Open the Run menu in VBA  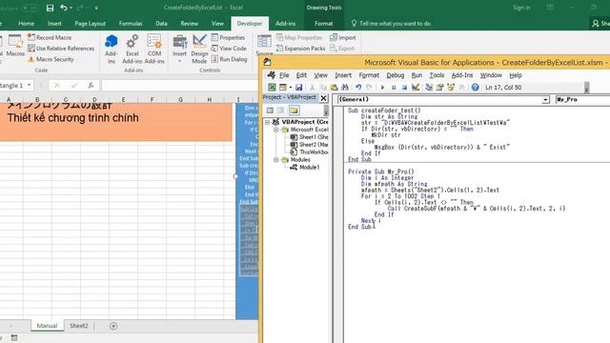coord(417,75)
